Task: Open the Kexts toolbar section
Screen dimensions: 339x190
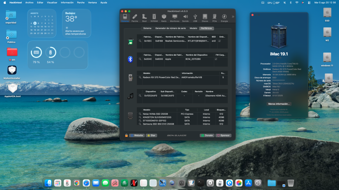Action: 164,18
